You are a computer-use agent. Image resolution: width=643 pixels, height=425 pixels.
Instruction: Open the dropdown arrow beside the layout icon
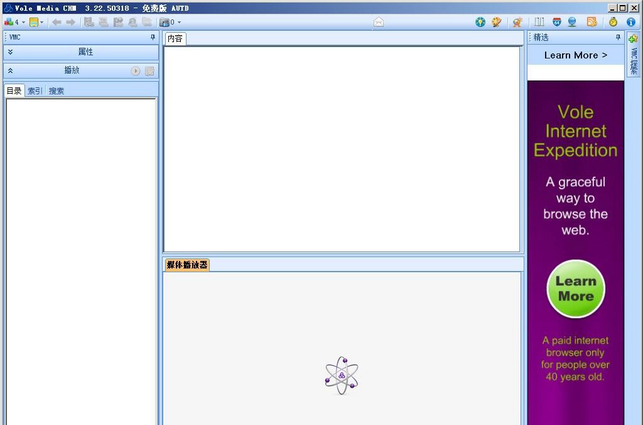[42, 22]
